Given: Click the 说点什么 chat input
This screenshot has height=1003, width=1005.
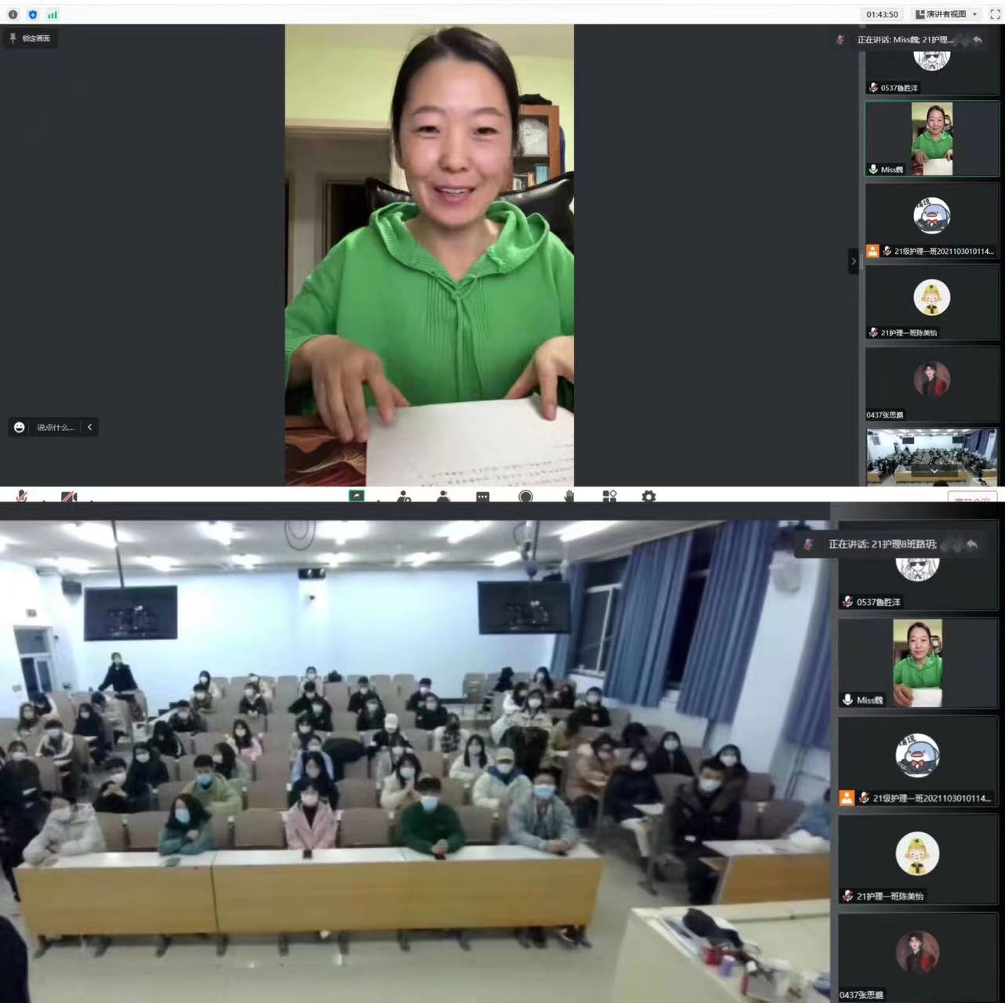Looking at the screenshot, I should tap(55, 427).
